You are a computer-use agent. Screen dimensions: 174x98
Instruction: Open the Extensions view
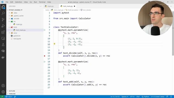point(3,32)
